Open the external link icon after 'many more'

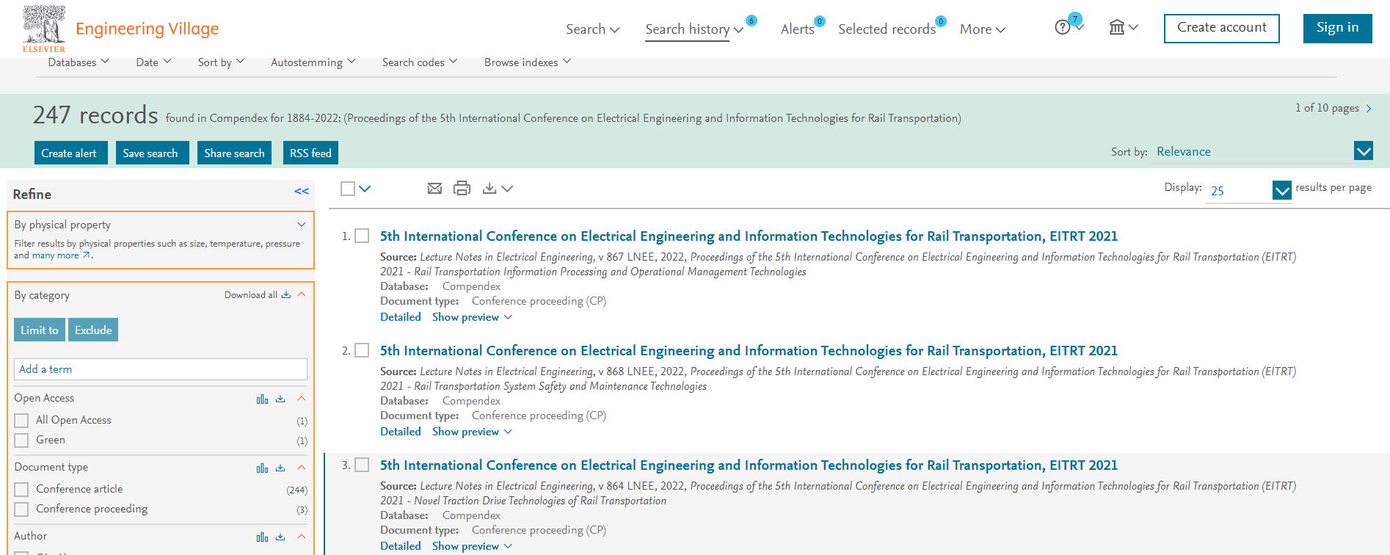(x=86, y=255)
